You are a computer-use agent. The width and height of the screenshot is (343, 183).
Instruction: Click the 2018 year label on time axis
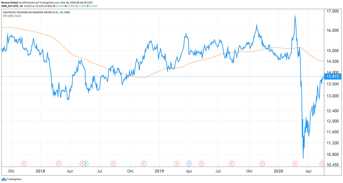point(40,171)
